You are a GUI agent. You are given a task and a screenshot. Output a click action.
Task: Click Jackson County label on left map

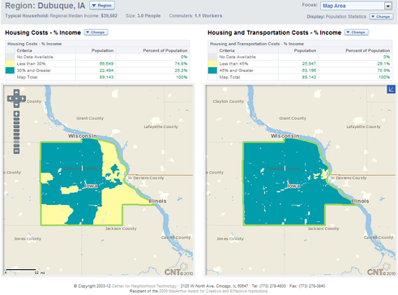(121, 229)
